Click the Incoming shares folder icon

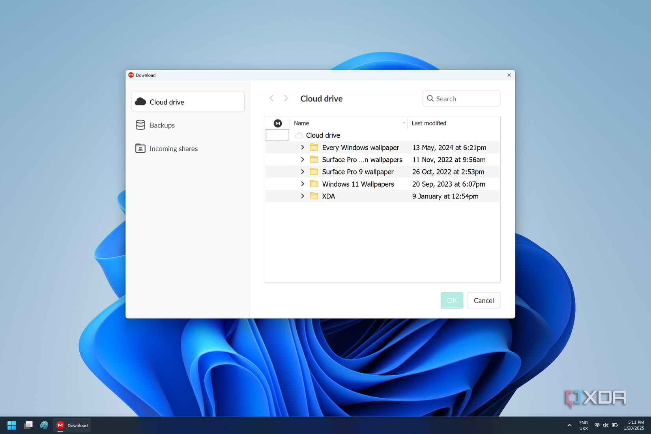[140, 148]
